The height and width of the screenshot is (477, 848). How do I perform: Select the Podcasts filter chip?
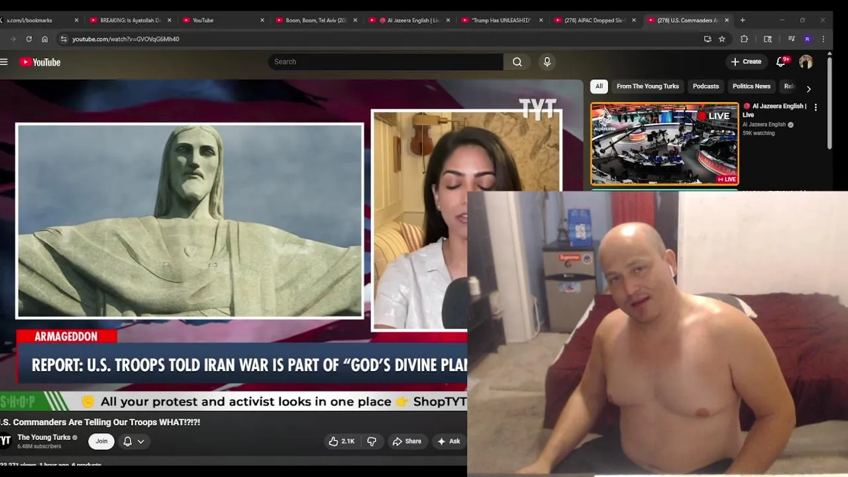(706, 86)
